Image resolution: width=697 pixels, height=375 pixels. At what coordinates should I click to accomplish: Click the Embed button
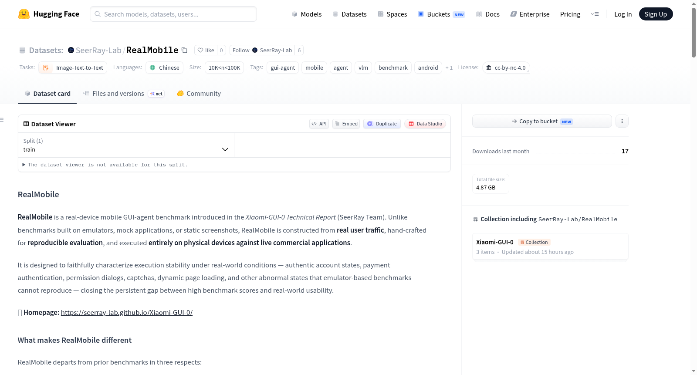[346, 124]
